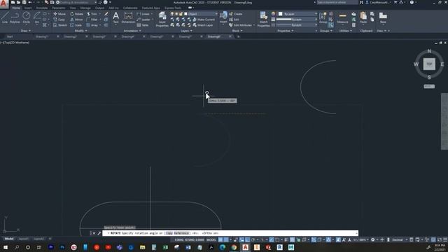Viewport: 448px width, 252px height.
Task: Select the Arc tool
Action: coord(36,17)
